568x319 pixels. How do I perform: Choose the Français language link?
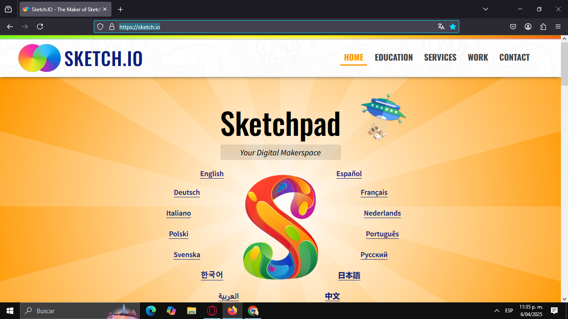[374, 192]
